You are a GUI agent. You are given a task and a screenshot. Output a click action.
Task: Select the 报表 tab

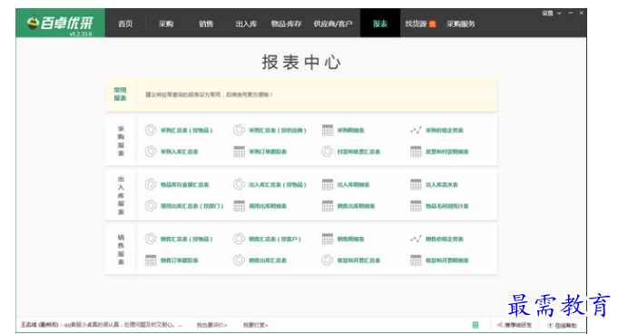point(380,24)
